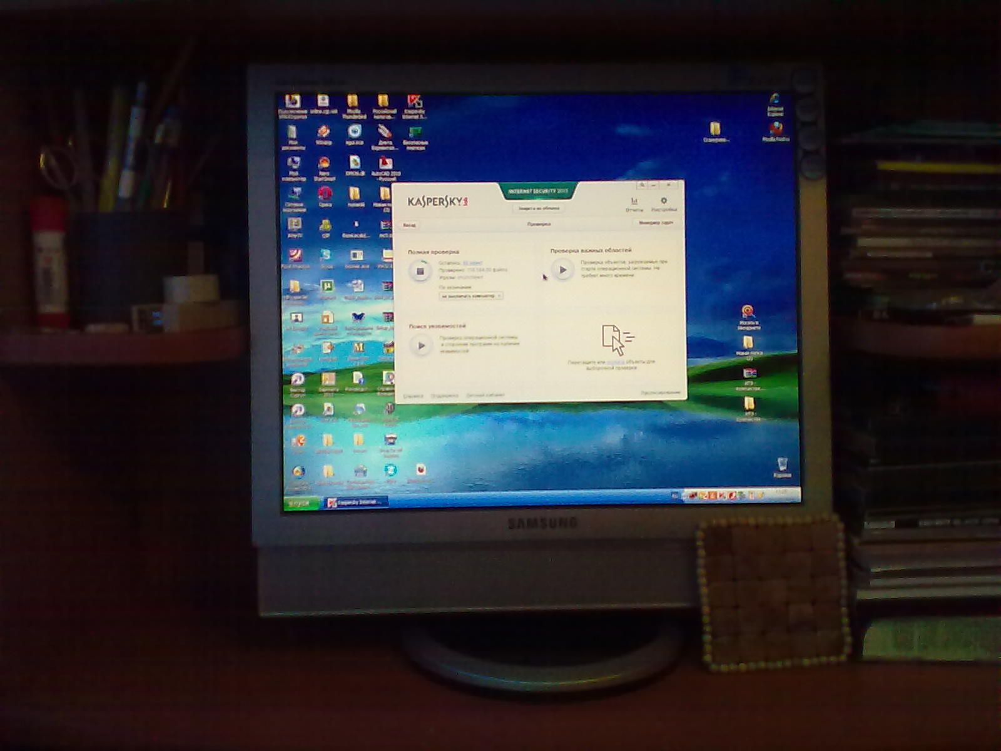Image resolution: width=1001 pixels, height=751 pixels.
Task: Stop the running Полная проверка scan
Action: click(x=420, y=271)
